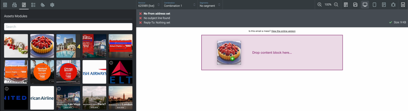Select the British Airways logo thumbnail
408x111 pixels.
click(94, 72)
